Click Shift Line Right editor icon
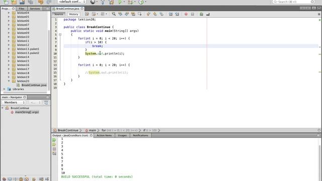322x181 pixels. pyautogui.click(x=177, y=14)
